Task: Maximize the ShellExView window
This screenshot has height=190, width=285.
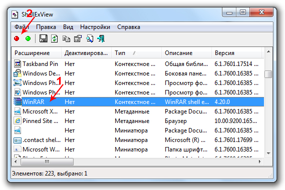Action: 243,12
